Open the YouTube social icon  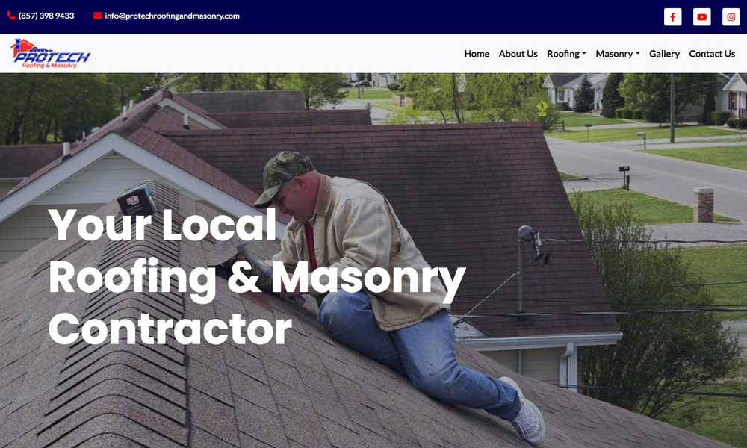[701, 17]
